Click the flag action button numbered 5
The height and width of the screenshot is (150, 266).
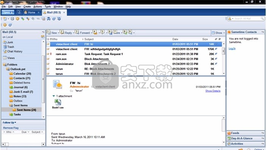point(102,32)
